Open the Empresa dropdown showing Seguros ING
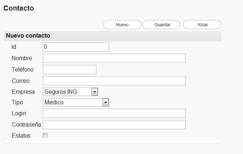243x154 pixels. (x=70, y=92)
